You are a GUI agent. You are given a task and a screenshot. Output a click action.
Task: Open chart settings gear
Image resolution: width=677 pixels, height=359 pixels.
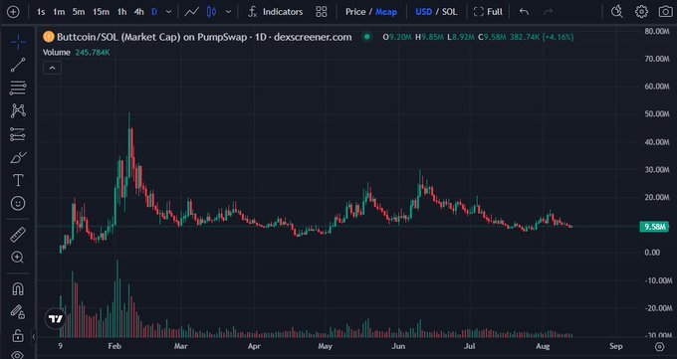coord(641,12)
